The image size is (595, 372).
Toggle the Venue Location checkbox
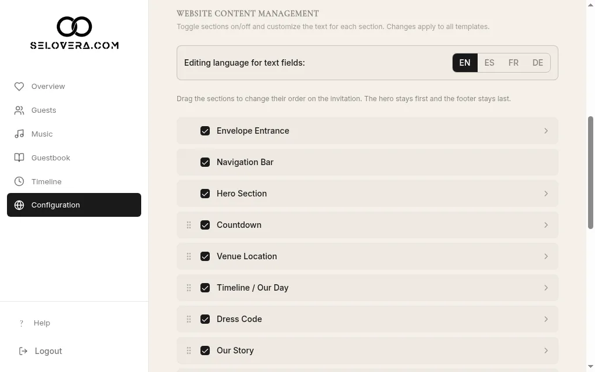[205, 256]
